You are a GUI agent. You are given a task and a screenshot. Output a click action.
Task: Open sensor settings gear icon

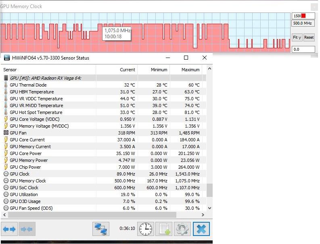pos(182,229)
